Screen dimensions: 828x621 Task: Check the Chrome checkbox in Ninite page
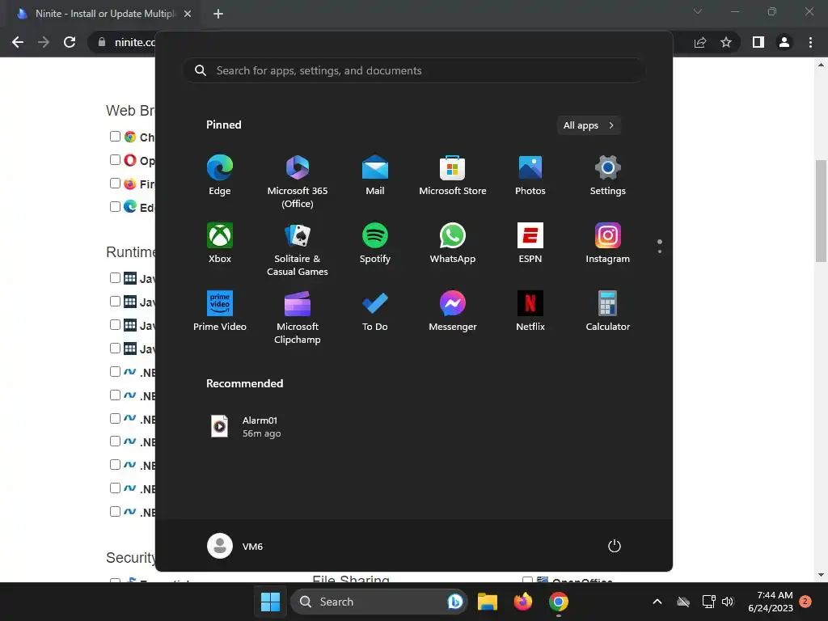115,136
